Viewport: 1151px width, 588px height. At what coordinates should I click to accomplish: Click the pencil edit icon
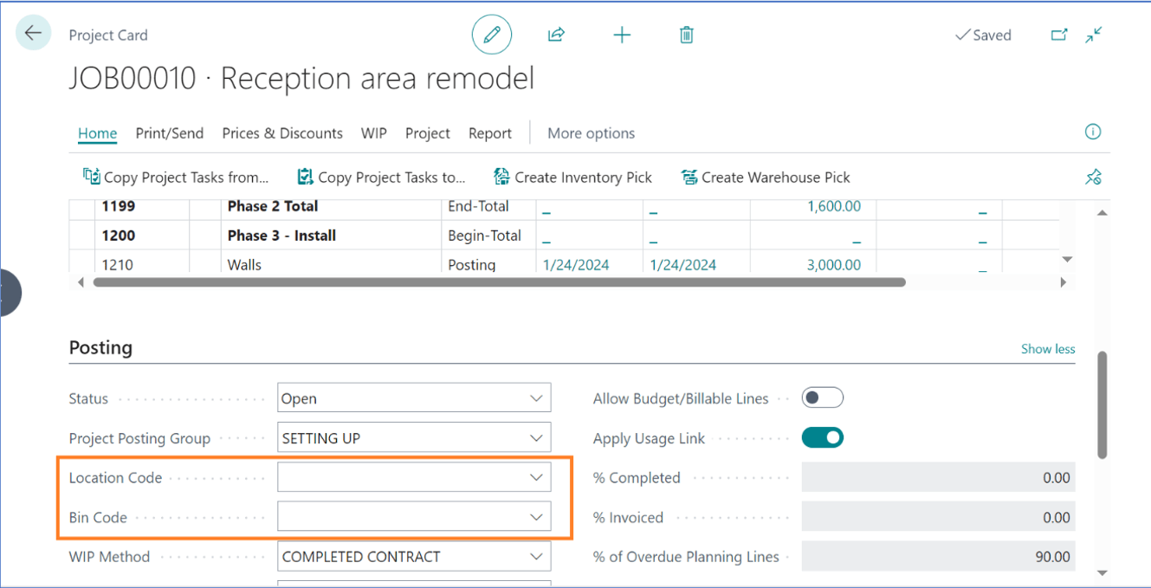(492, 35)
